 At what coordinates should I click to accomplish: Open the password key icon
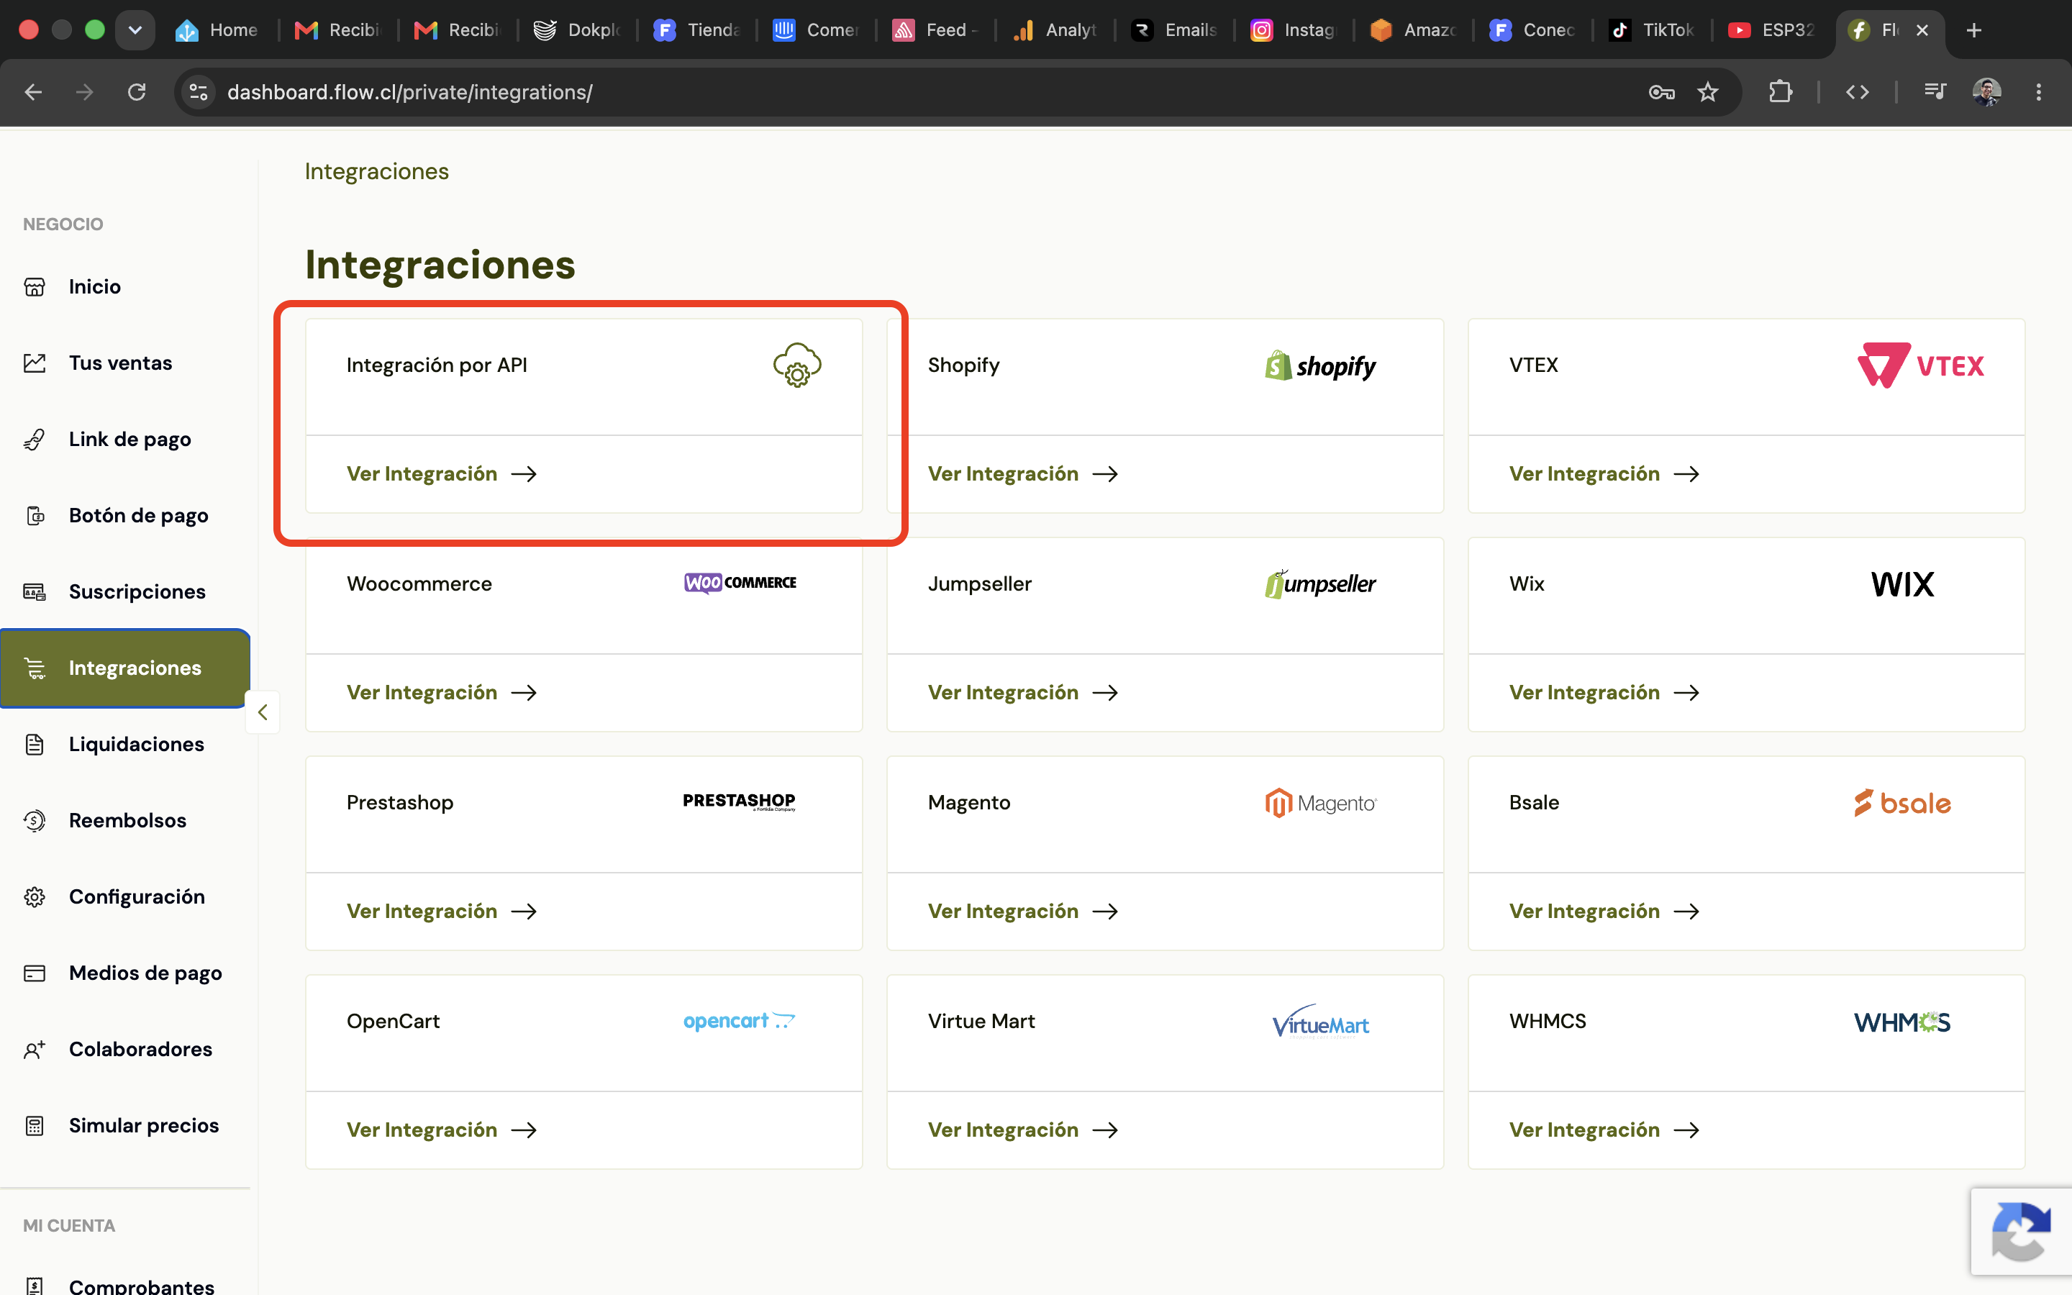1661,91
